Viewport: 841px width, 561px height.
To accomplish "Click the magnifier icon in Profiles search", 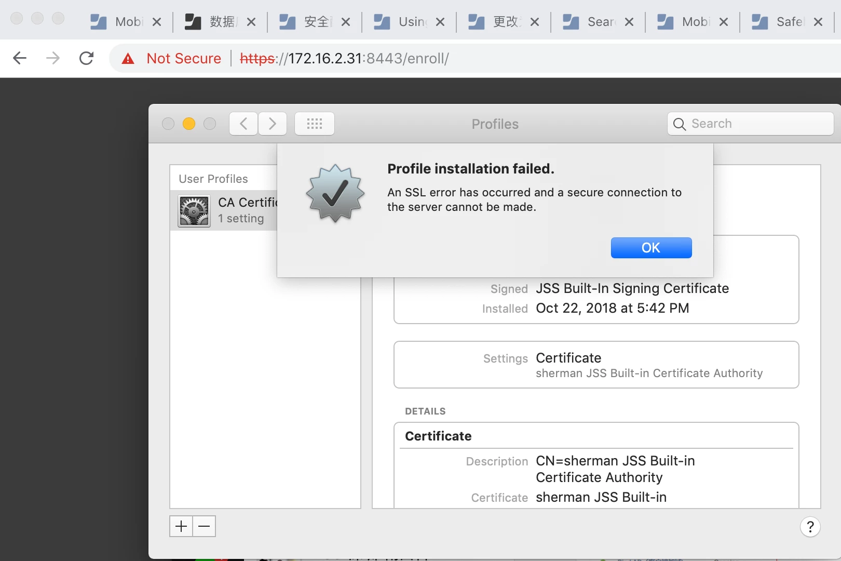I will pos(679,124).
